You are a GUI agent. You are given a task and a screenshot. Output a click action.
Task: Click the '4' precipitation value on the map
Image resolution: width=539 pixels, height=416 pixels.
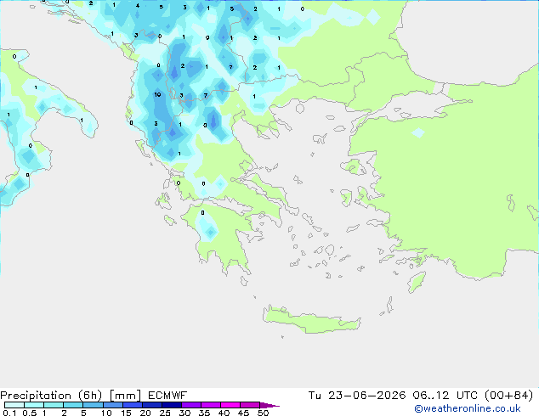click(138, 5)
